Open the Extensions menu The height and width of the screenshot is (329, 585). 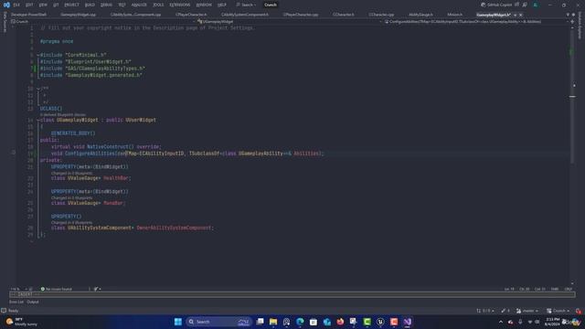click(x=179, y=5)
